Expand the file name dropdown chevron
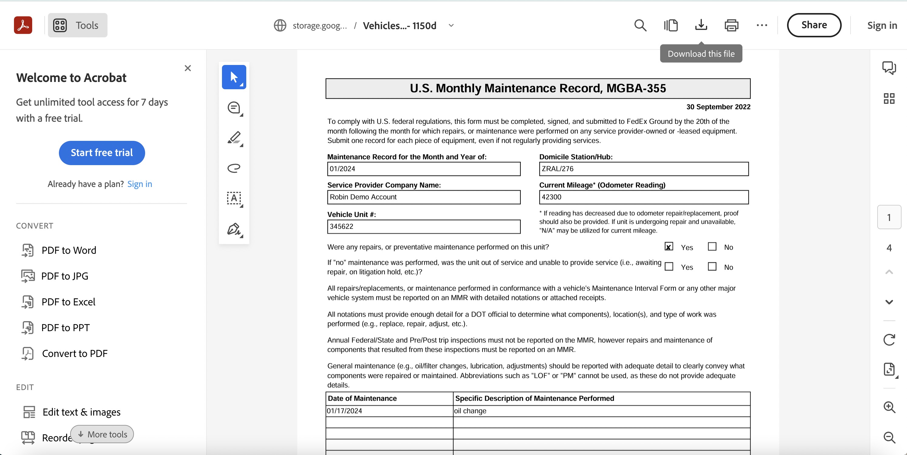Image resolution: width=907 pixels, height=455 pixels. [451, 25]
